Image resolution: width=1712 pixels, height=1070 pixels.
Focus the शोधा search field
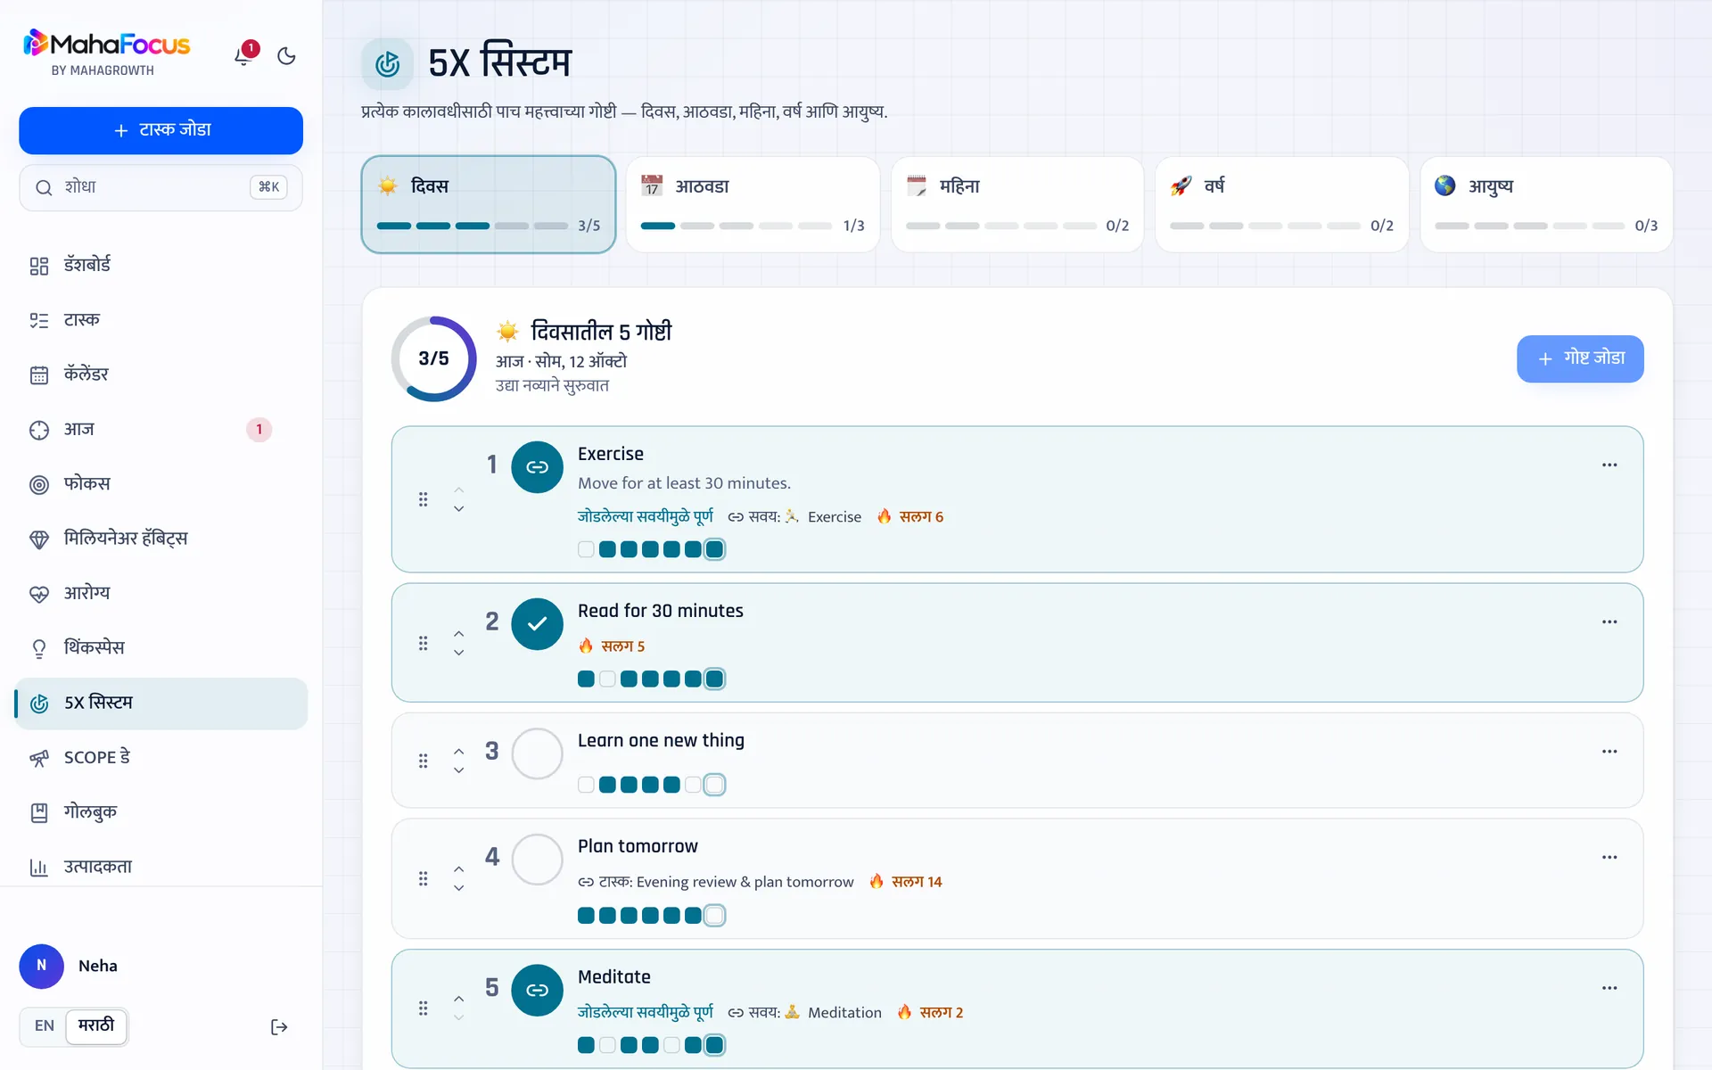tap(160, 187)
